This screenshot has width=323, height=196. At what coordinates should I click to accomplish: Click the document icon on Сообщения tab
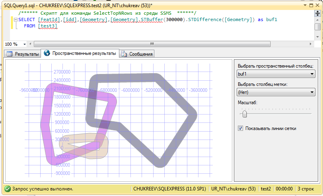[124, 54]
